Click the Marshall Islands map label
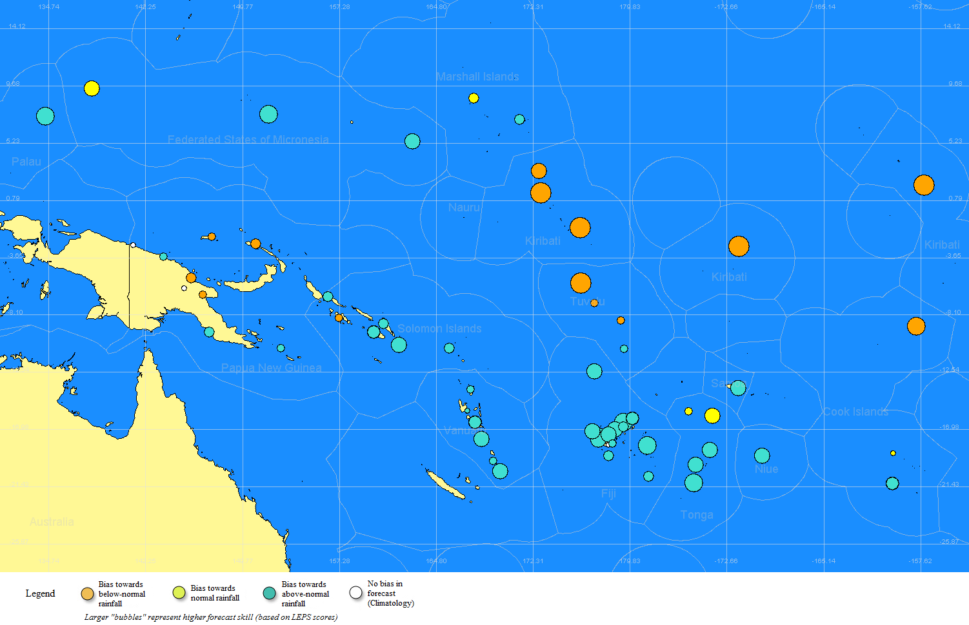969x625 pixels. click(477, 77)
